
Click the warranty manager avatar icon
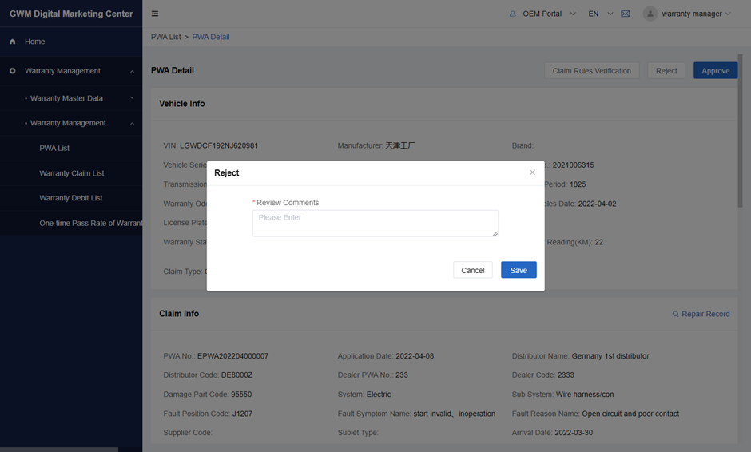(650, 14)
